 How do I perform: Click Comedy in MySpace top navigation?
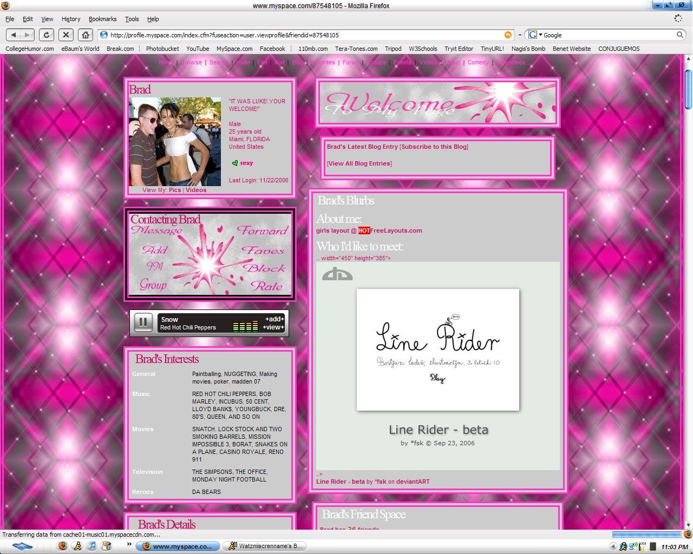(478, 62)
